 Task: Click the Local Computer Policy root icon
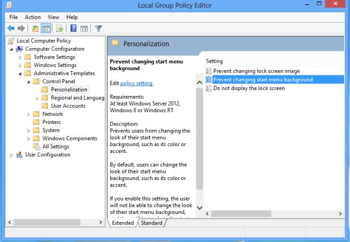[x=10, y=41]
